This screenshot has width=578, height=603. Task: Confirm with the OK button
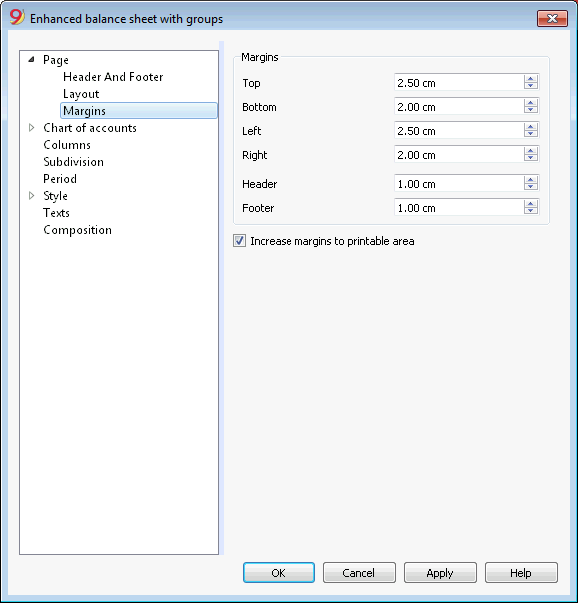(x=279, y=573)
